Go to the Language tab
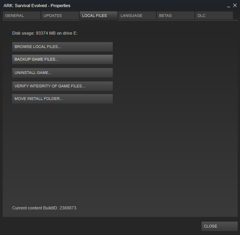 [x=137, y=15]
